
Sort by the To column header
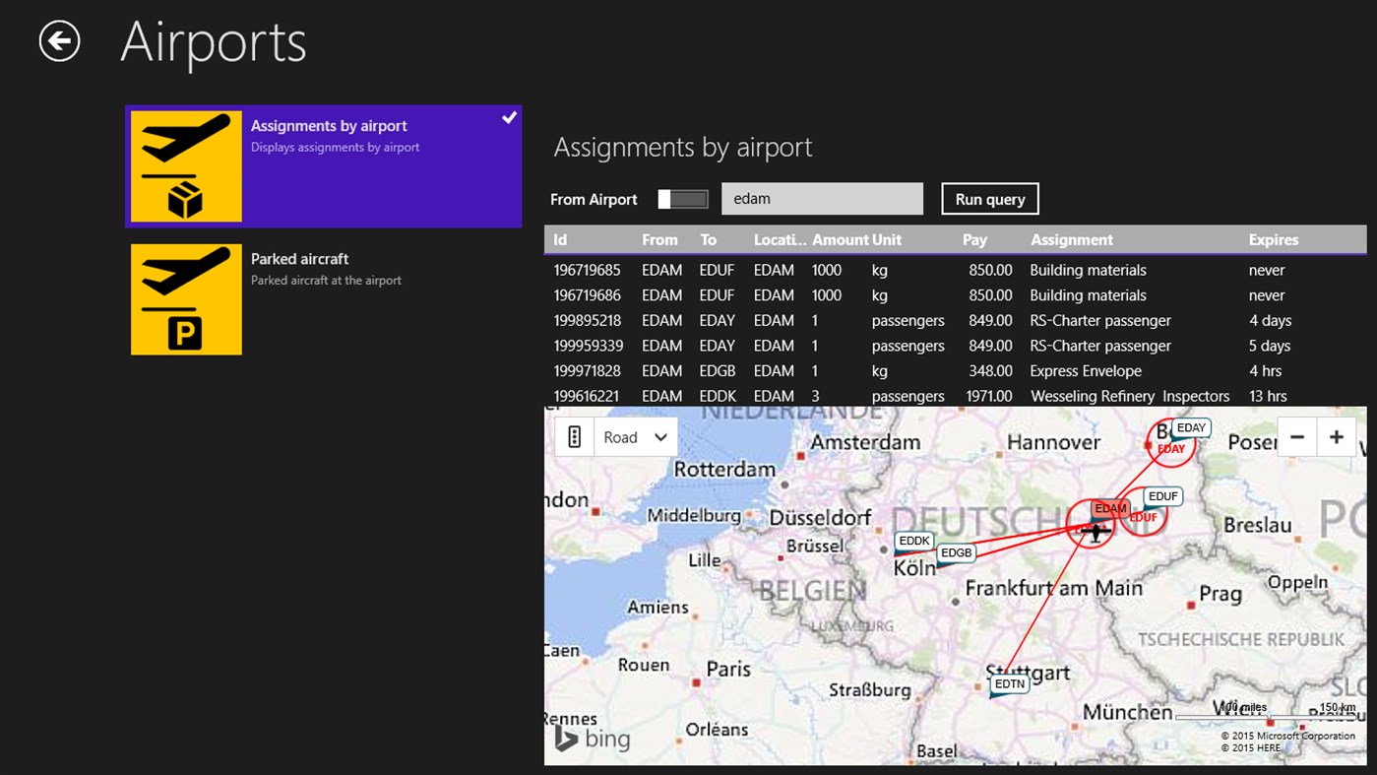pyautogui.click(x=709, y=239)
